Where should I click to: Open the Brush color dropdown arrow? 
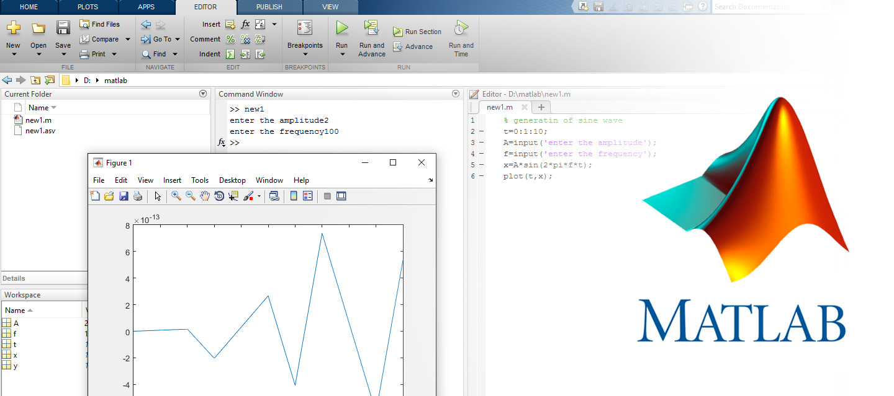[259, 196]
